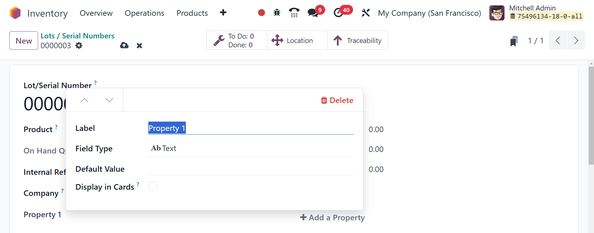Enable the Display in Cards checkbox

152,186
